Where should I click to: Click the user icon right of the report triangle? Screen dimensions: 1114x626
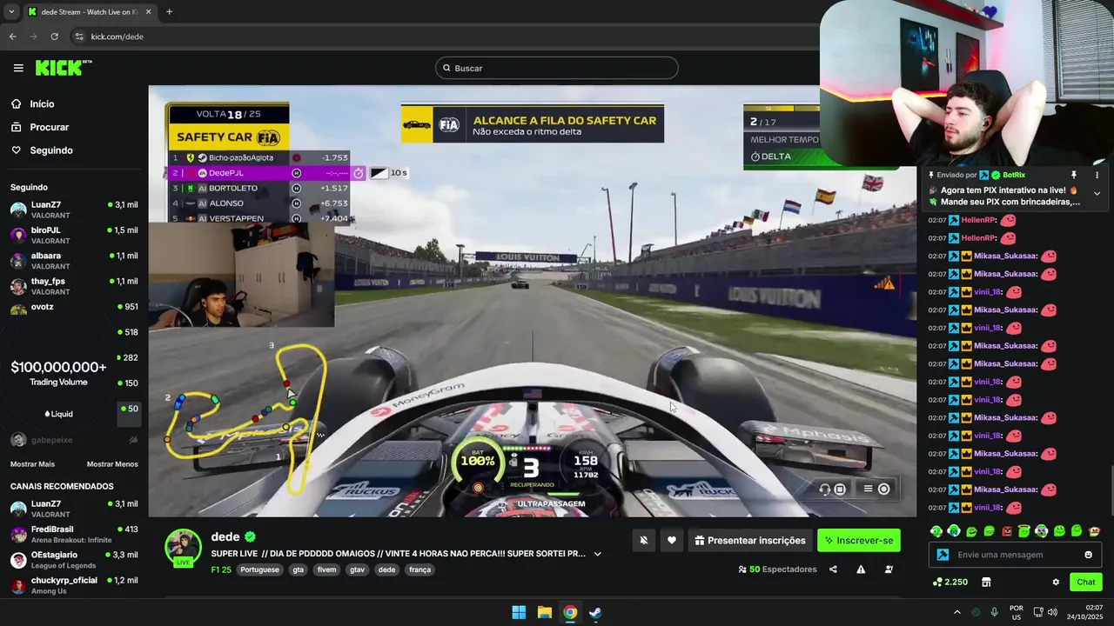[x=889, y=569]
